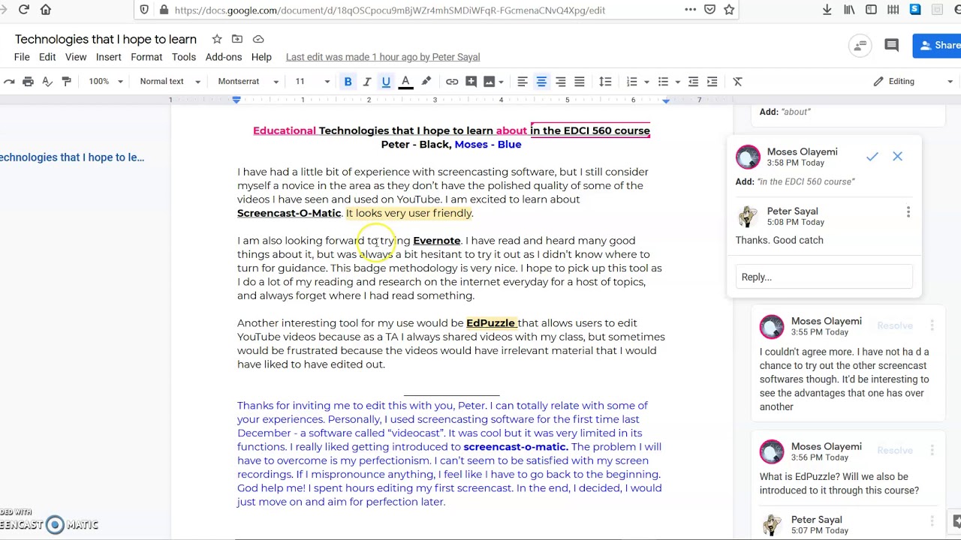Click the Redo arrow in toolbar
This screenshot has height=540, width=961.
coord(8,81)
